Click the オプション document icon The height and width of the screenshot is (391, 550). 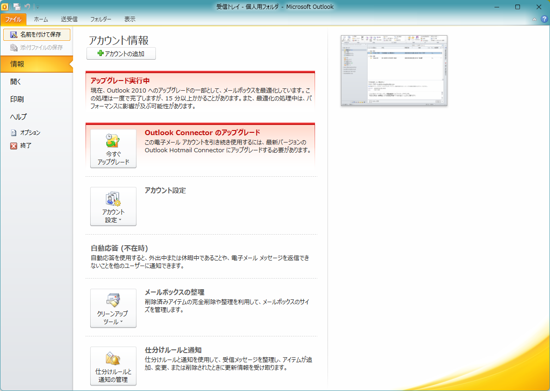point(14,133)
